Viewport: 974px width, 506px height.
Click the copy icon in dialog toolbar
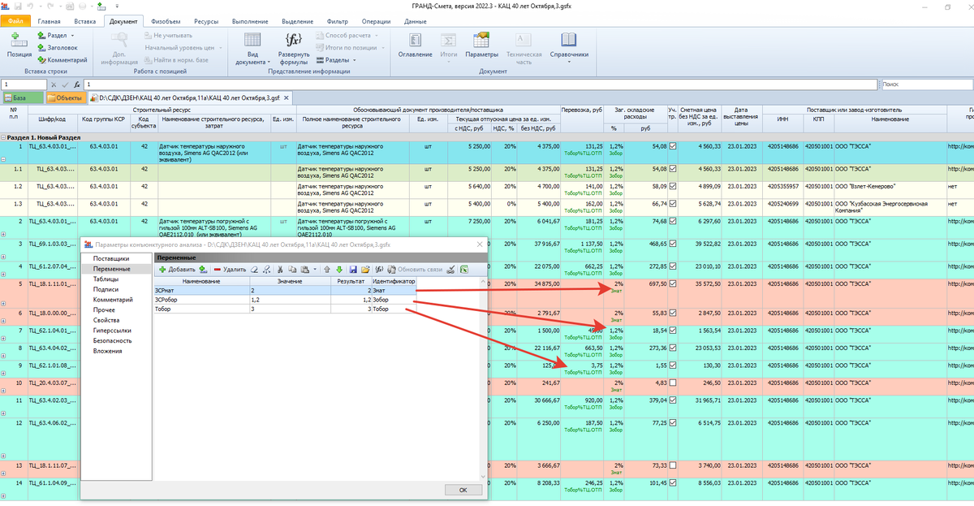(x=291, y=269)
